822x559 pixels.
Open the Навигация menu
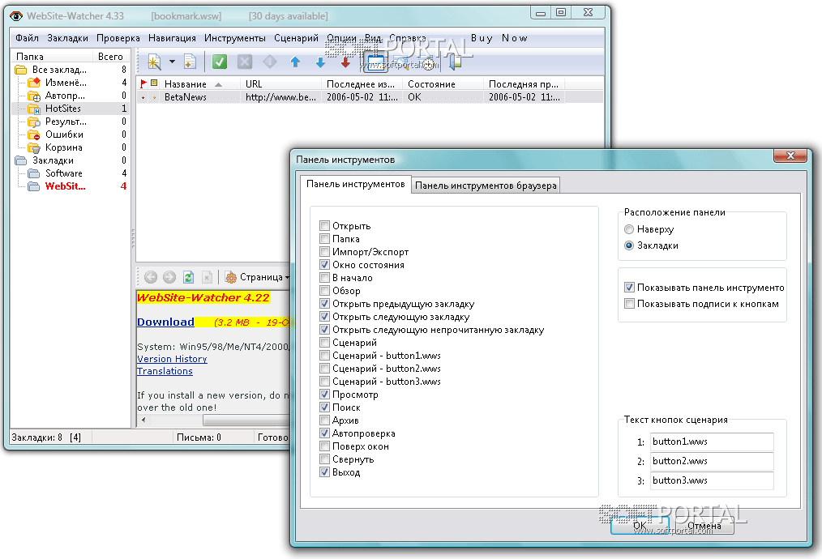(172, 38)
